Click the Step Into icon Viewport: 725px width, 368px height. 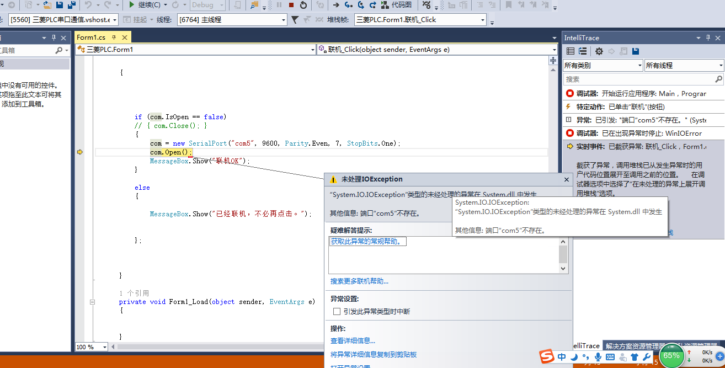pos(348,5)
